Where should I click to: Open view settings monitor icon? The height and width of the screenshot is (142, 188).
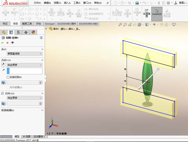(174, 25)
